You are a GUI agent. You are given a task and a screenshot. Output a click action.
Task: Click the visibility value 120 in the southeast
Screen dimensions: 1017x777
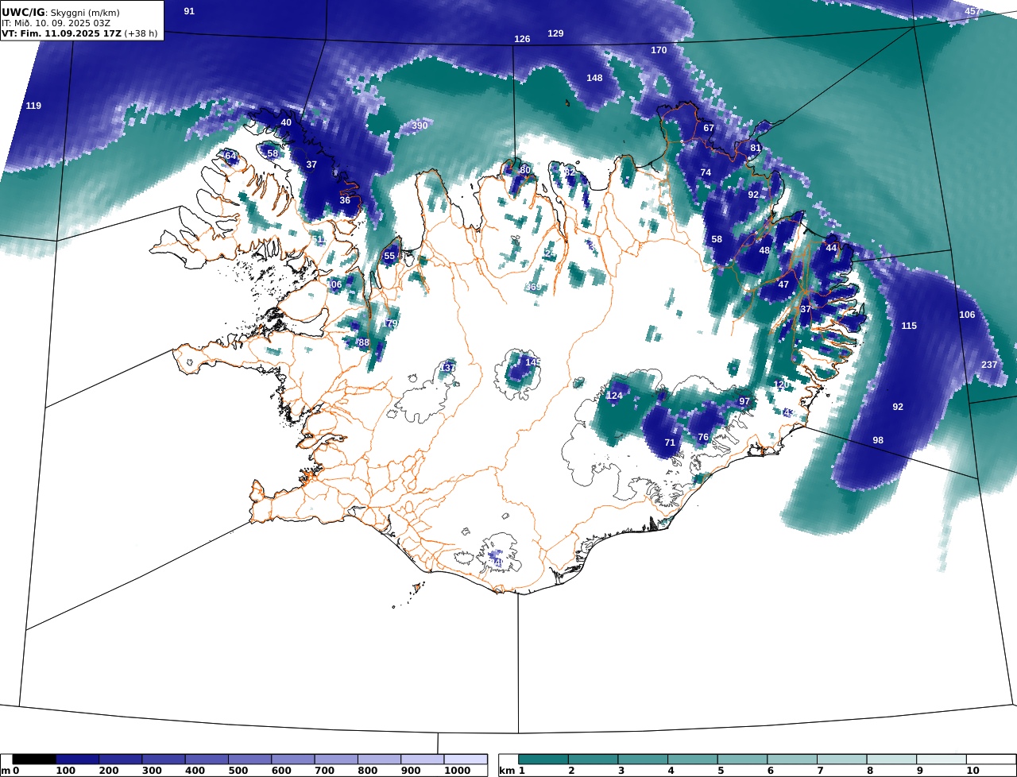click(782, 385)
